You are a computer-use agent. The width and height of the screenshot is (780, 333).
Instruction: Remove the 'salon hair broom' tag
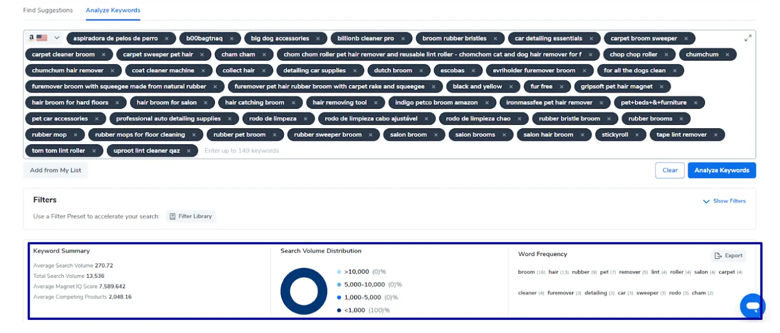[x=583, y=135]
